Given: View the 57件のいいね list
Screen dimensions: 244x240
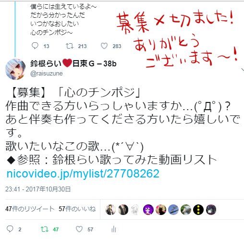Looking at the screenshot, I should [77, 209].
